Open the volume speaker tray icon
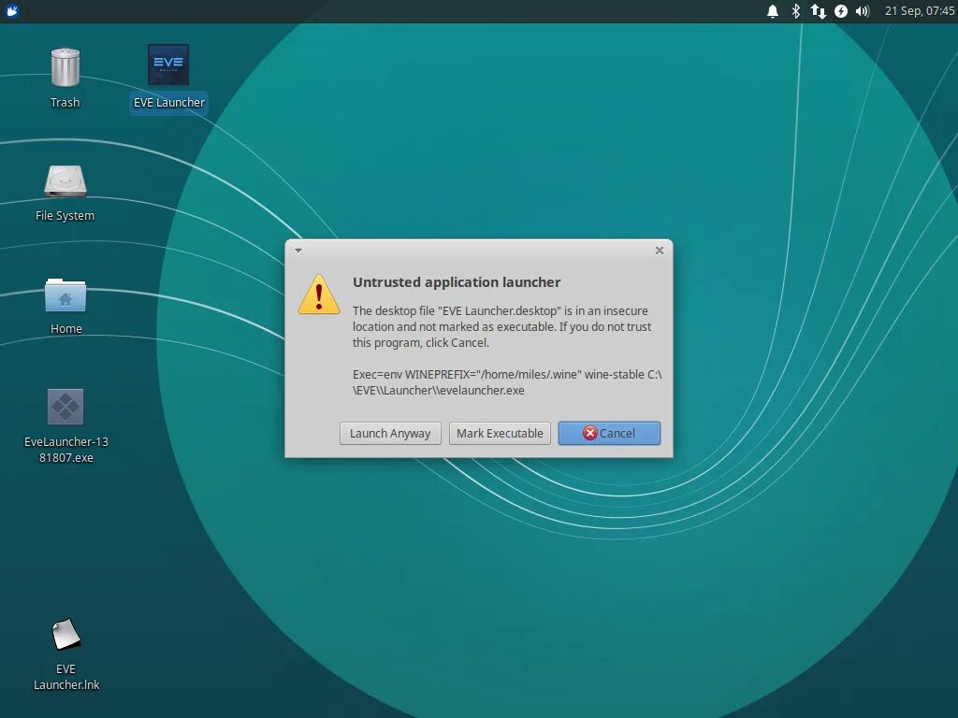 click(x=862, y=11)
